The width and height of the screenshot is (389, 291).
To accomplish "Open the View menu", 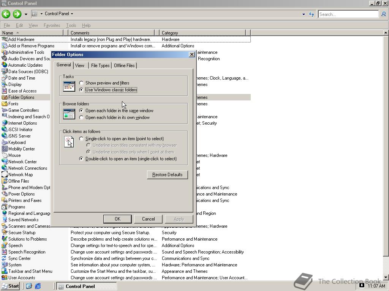I will (x=33, y=25).
